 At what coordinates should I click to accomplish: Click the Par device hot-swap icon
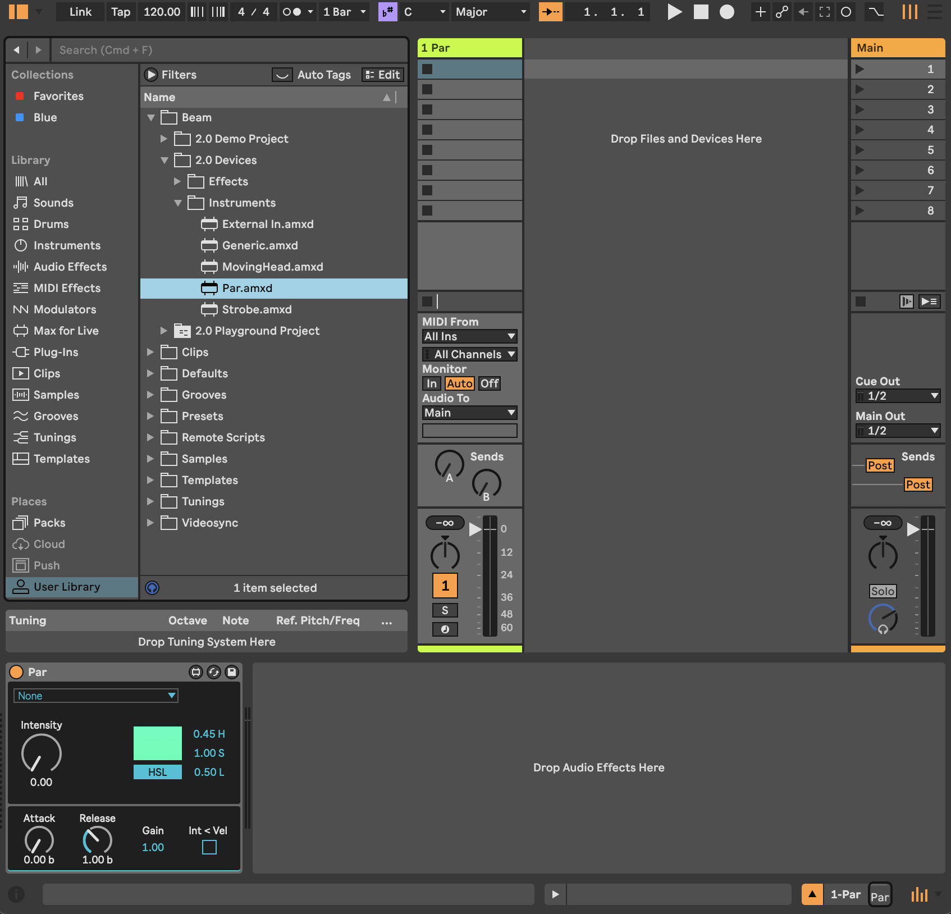pos(214,672)
